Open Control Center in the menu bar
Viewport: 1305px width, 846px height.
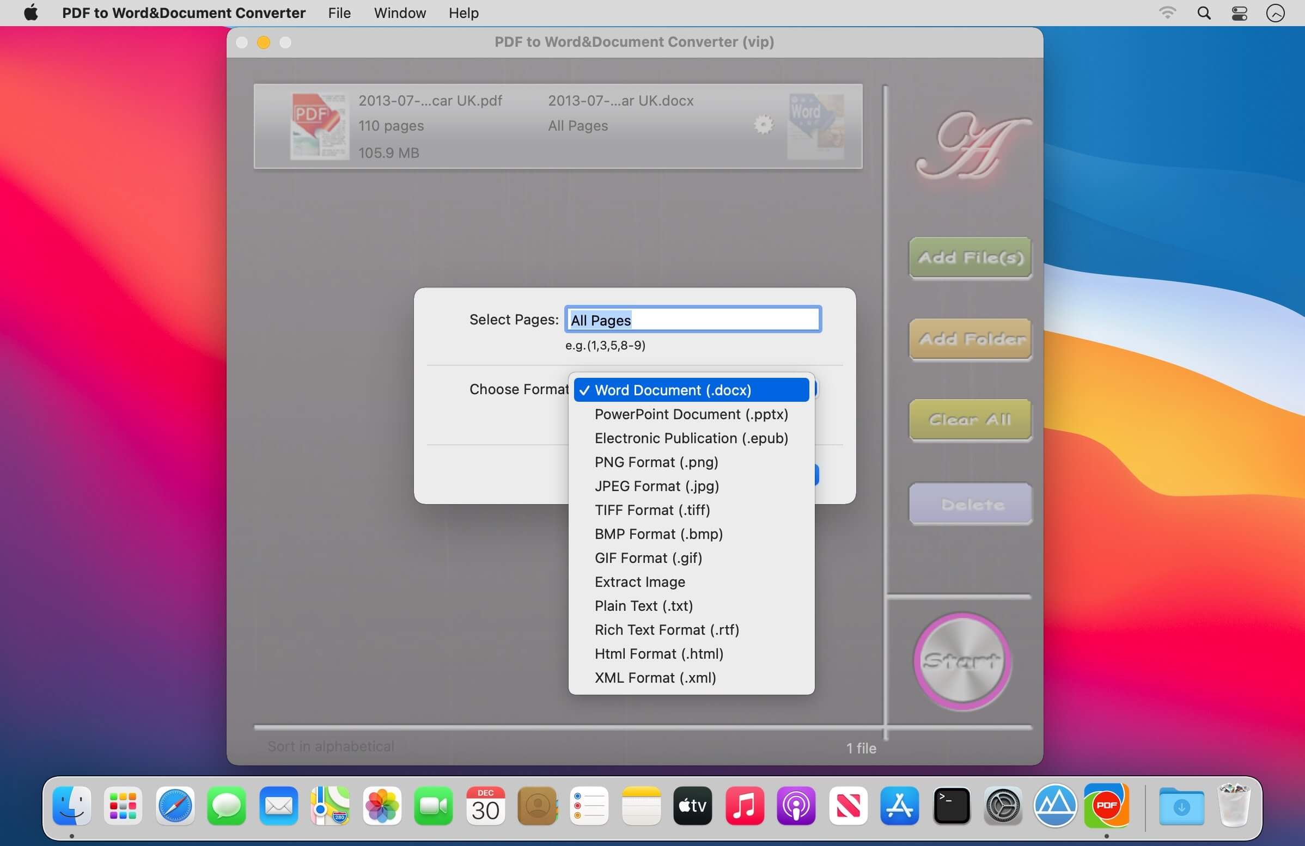(1239, 13)
